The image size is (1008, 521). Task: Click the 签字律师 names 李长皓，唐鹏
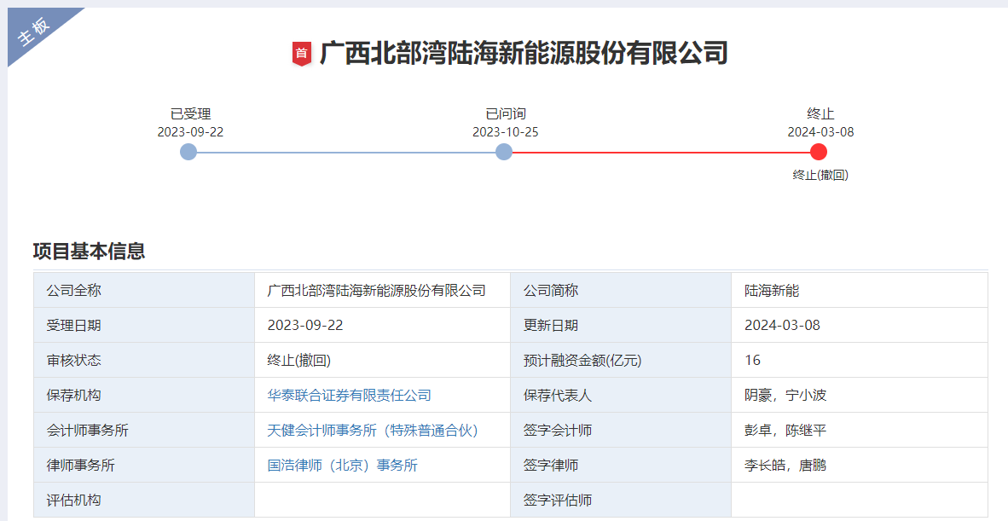[785, 466]
